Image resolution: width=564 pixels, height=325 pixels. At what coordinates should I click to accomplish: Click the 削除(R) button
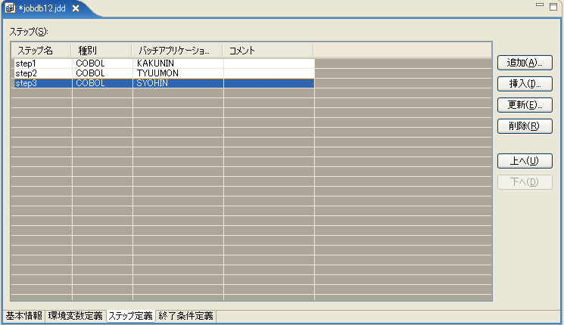coord(525,126)
